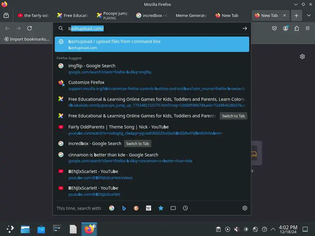Search this time with Wikipedia
The height and width of the screenshot is (236, 315).
pos(149,208)
